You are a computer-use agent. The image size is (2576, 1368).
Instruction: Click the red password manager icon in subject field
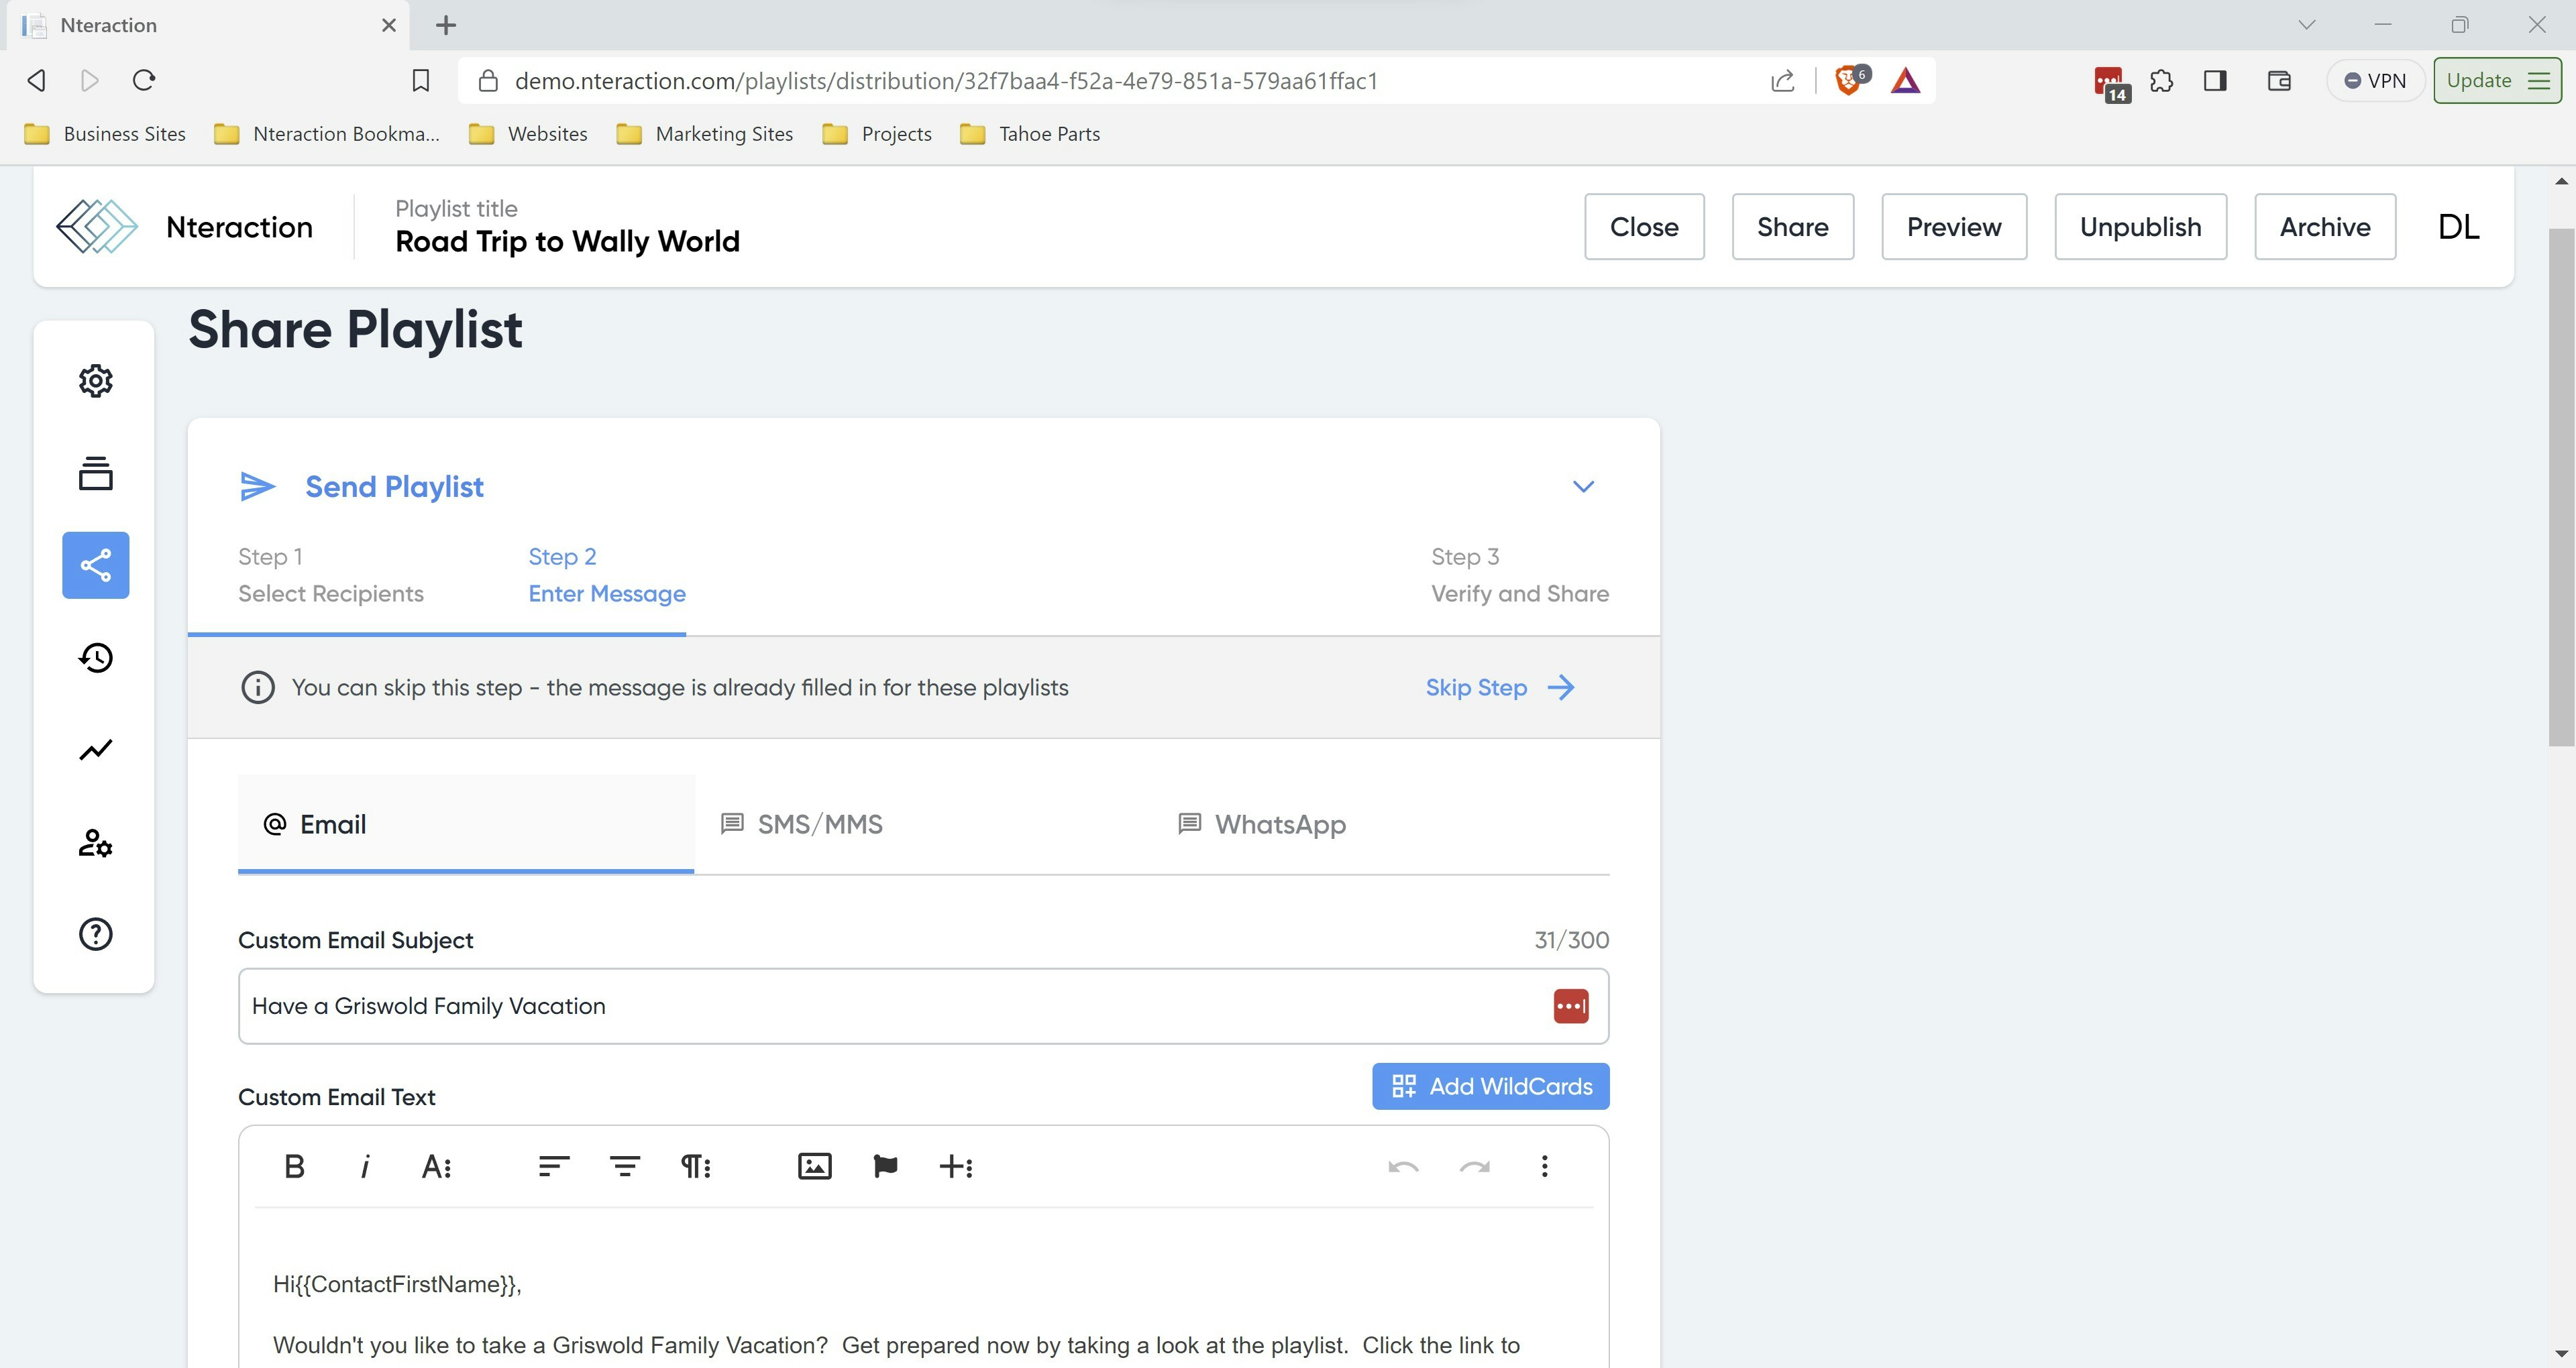point(1570,1006)
